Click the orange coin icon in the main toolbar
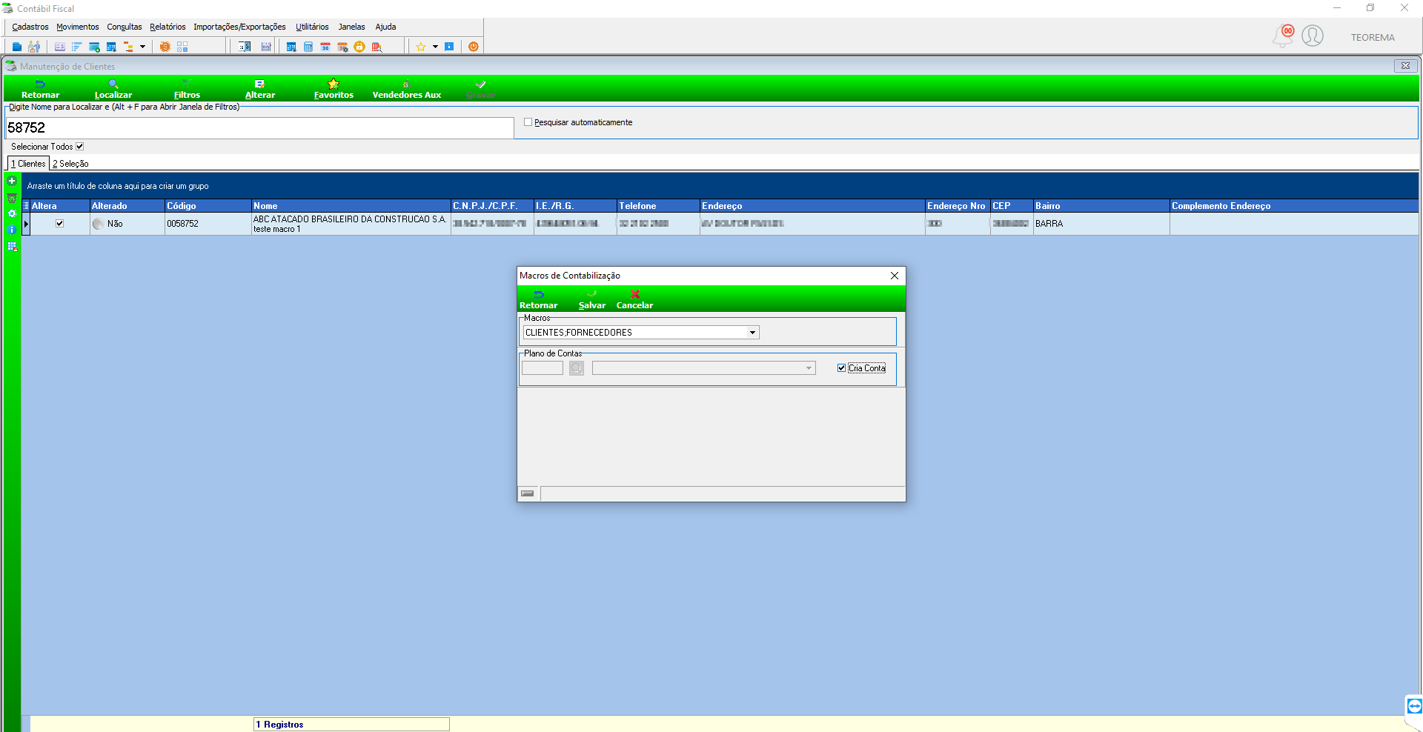 tap(165, 47)
